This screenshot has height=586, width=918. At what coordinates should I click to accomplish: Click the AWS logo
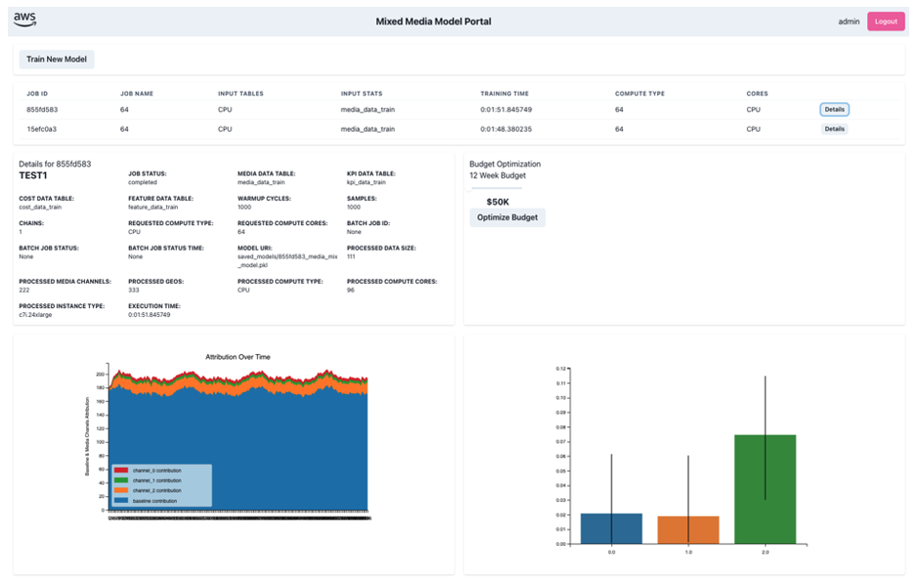[26, 17]
